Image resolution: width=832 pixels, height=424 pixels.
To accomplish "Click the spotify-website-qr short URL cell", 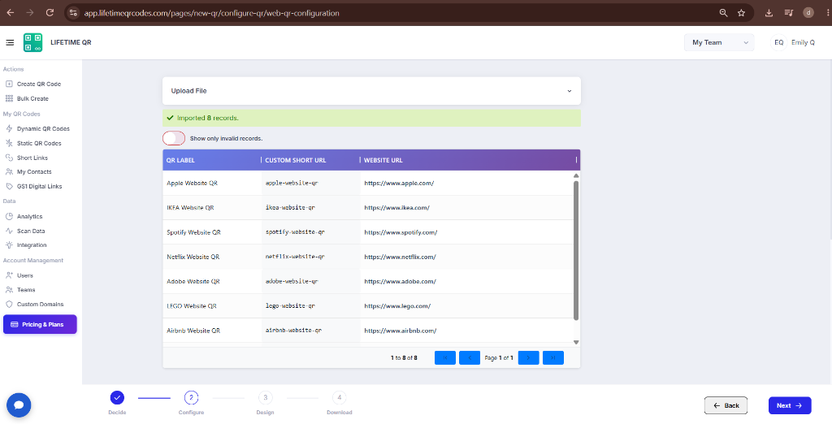I will [311, 231].
